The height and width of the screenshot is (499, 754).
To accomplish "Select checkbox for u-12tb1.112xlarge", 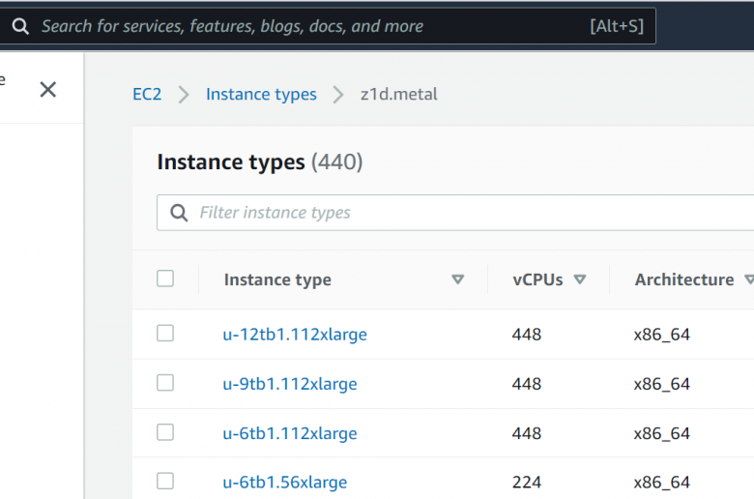I will pyautogui.click(x=165, y=333).
